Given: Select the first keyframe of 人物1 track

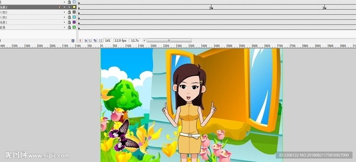Looking at the screenshot, I should 79,18.
